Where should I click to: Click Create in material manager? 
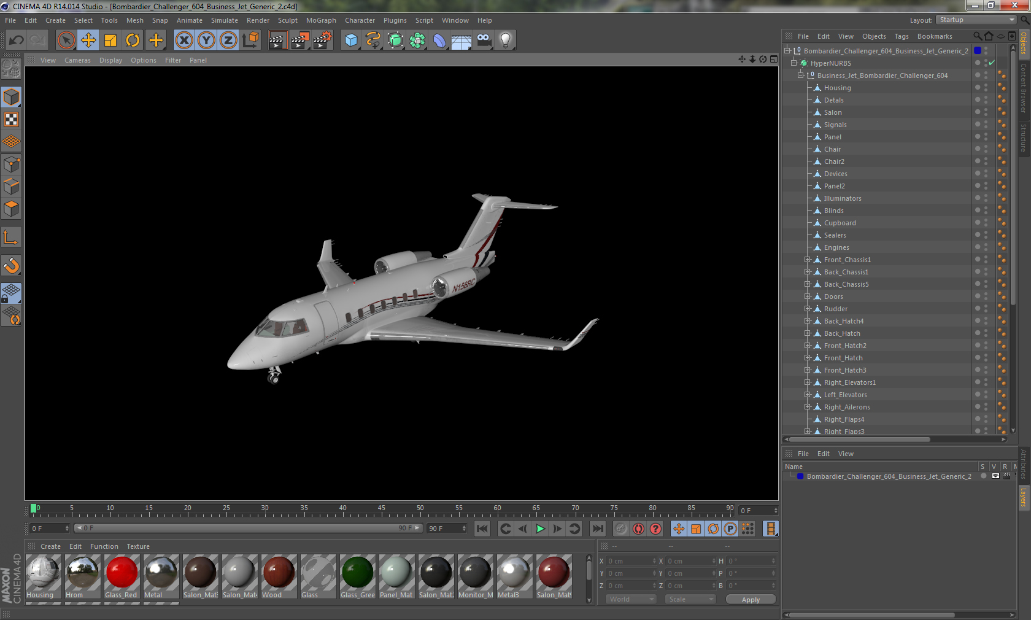pyautogui.click(x=50, y=546)
